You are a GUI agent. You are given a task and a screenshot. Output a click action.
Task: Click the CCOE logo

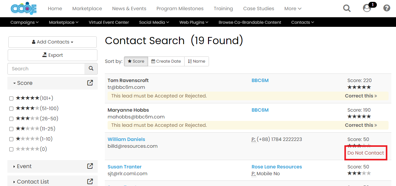[x=23, y=8]
